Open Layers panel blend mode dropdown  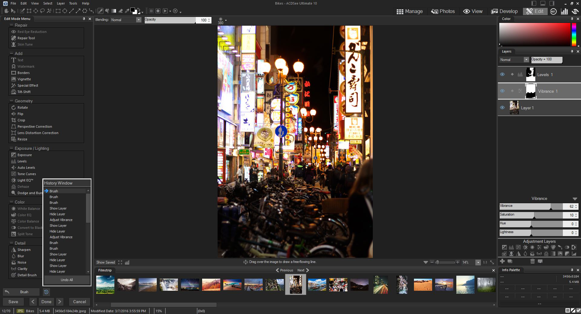coord(526,60)
